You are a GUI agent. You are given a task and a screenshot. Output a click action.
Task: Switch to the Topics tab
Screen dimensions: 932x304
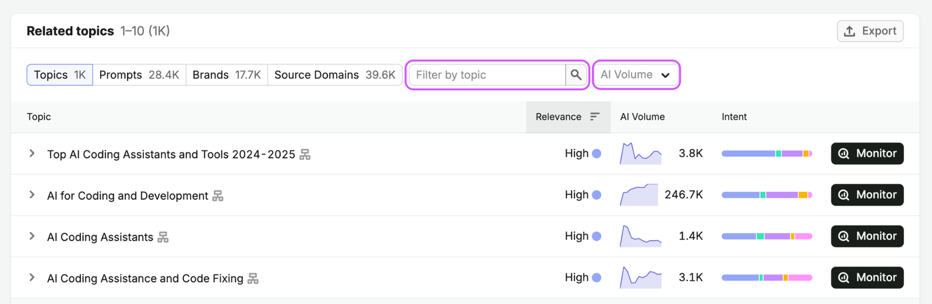[x=60, y=75]
